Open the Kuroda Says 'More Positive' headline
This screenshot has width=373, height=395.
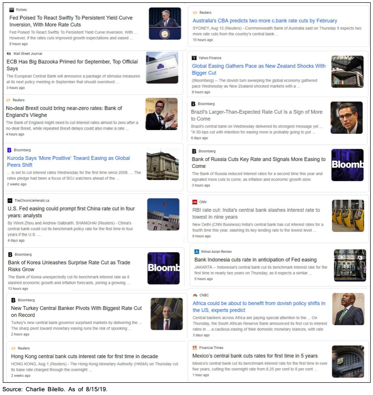(68, 161)
